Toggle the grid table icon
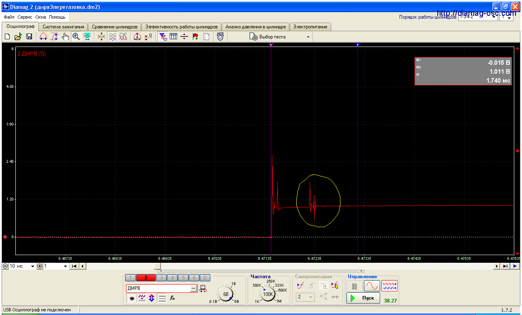The width and height of the screenshot is (522, 315). (x=173, y=37)
